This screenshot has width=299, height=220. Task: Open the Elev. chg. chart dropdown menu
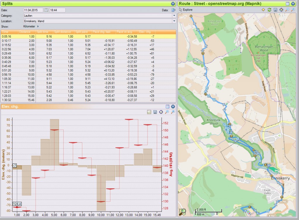[173, 106]
